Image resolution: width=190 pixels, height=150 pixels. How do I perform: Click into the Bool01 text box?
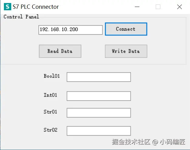coord(98,77)
